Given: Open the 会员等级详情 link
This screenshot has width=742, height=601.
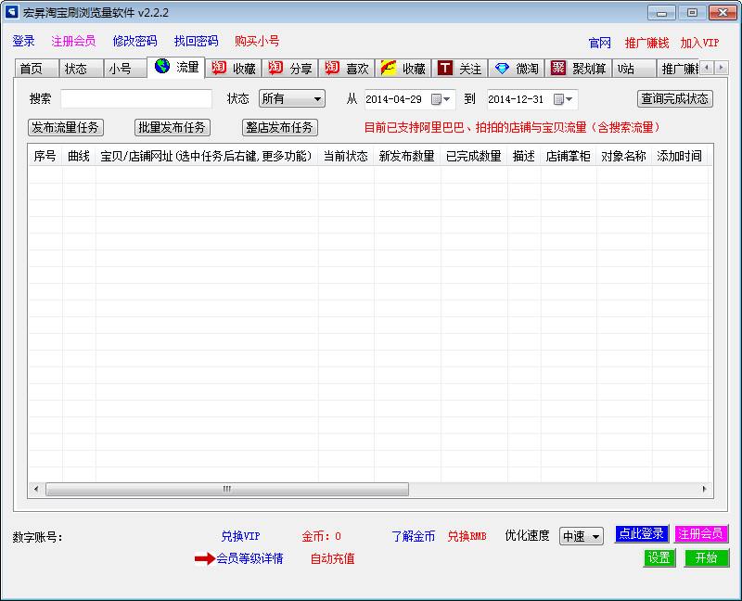Looking at the screenshot, I should tap(249, 558).
